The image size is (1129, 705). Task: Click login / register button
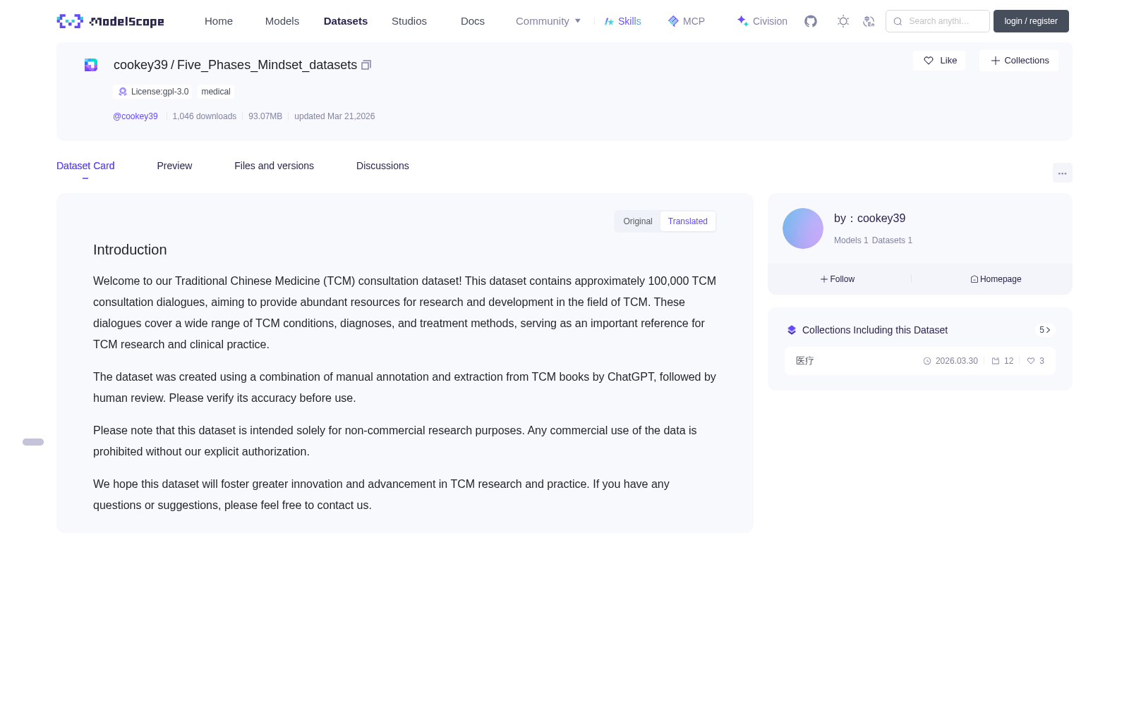point(1031,21)
